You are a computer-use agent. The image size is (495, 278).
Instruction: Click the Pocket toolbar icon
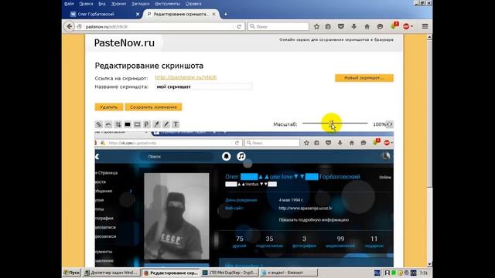click(x=341, y=27)
